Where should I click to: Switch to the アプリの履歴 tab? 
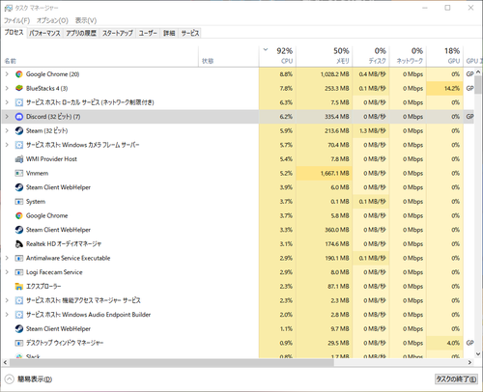point(81,33)
